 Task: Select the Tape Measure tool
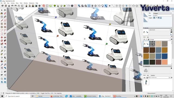tap(2, 51)
